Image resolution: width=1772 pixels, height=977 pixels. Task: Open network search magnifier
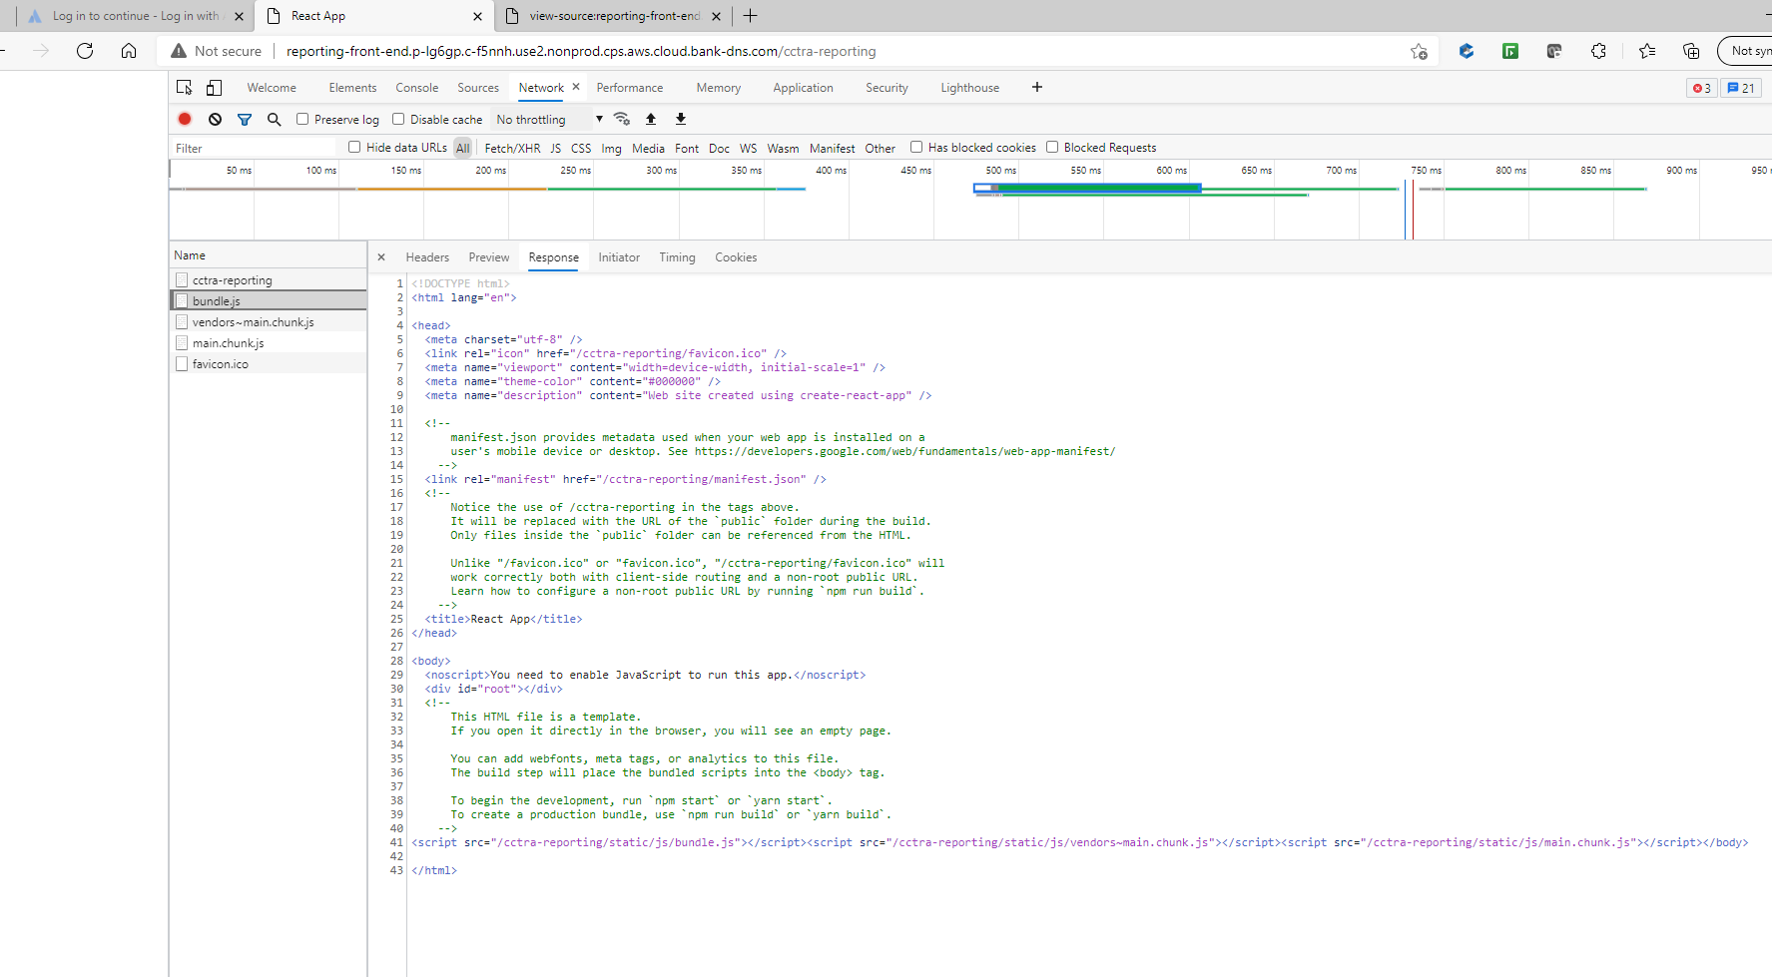click(x=275, y=119)
